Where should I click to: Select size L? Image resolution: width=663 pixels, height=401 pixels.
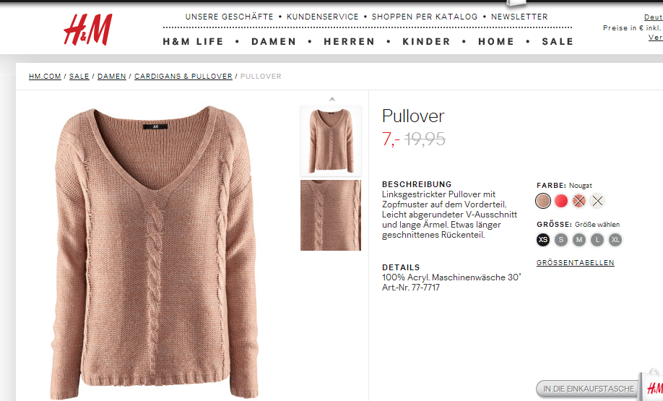597,240
